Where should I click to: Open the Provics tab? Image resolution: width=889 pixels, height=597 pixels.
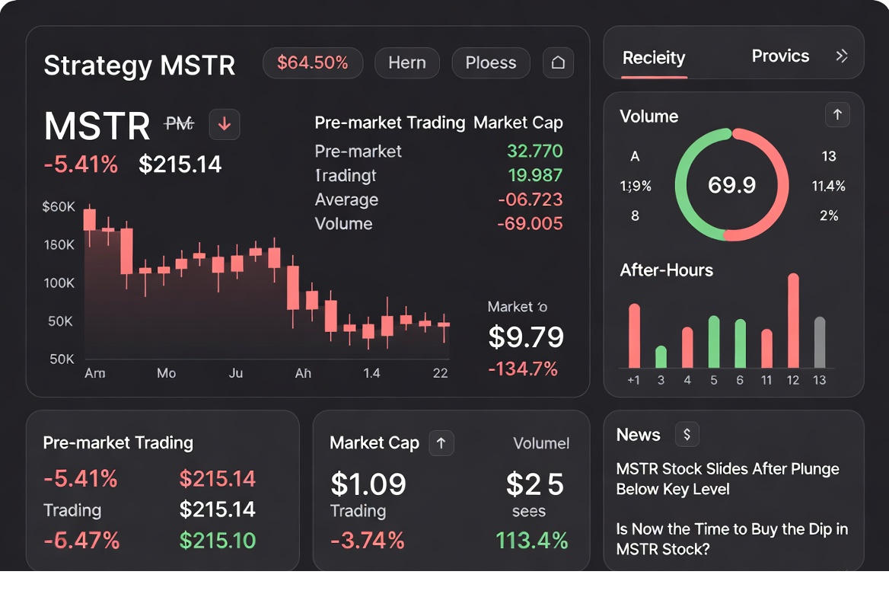[x=780, y=56]
